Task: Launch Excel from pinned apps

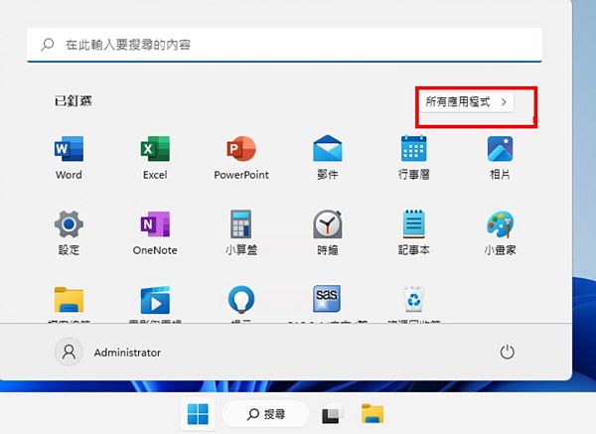Action: [155, 151]
